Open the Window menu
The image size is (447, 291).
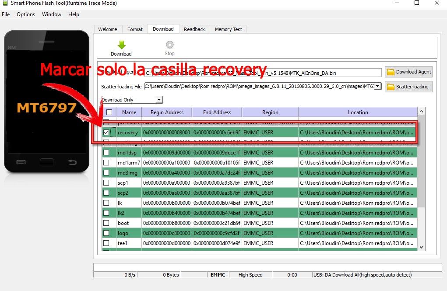[x=52, y=14]
